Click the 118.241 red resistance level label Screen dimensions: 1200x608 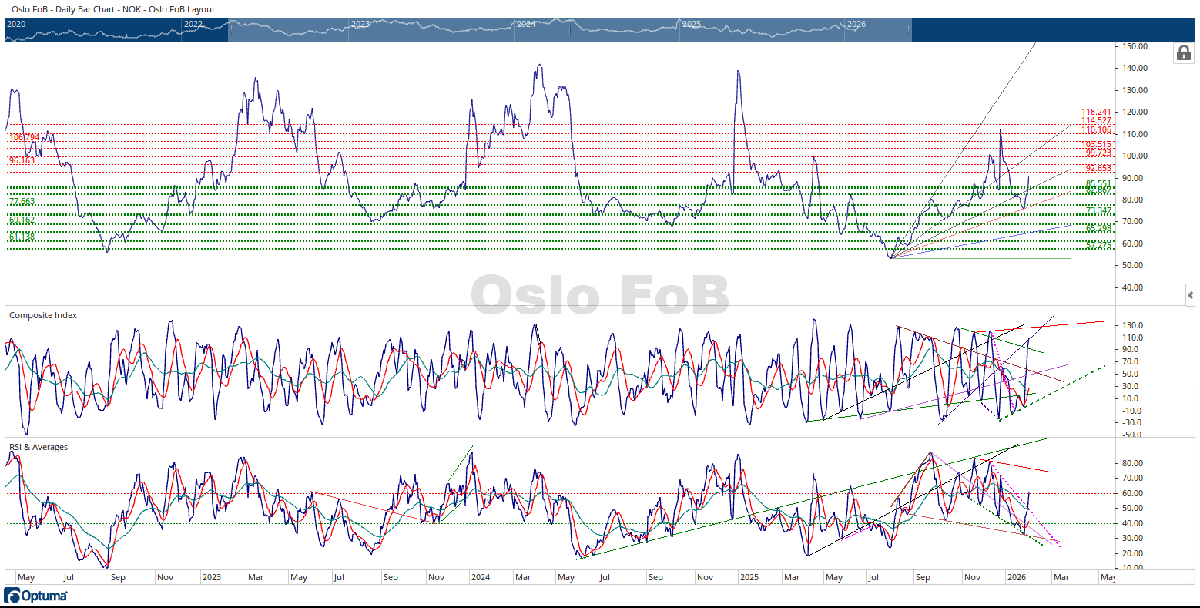(x=1096, y=113)
